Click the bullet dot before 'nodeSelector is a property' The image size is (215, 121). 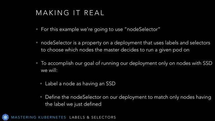tap(37, 43)
